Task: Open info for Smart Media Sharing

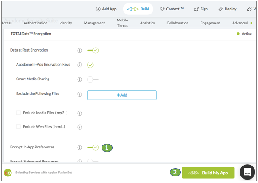Action: [x=80, y=79]
